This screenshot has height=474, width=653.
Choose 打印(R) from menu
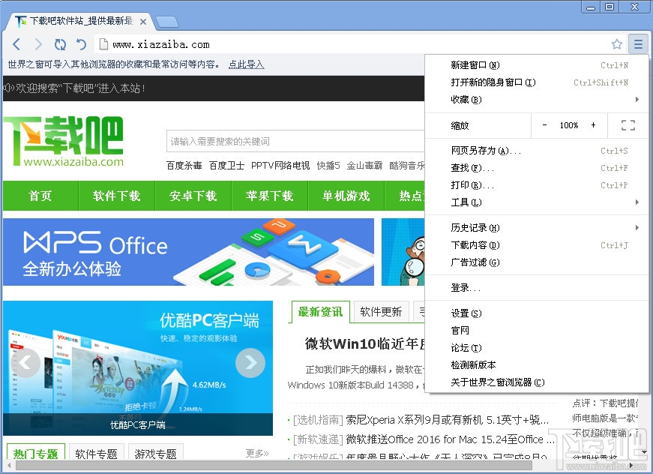click(x=536, y=185)
